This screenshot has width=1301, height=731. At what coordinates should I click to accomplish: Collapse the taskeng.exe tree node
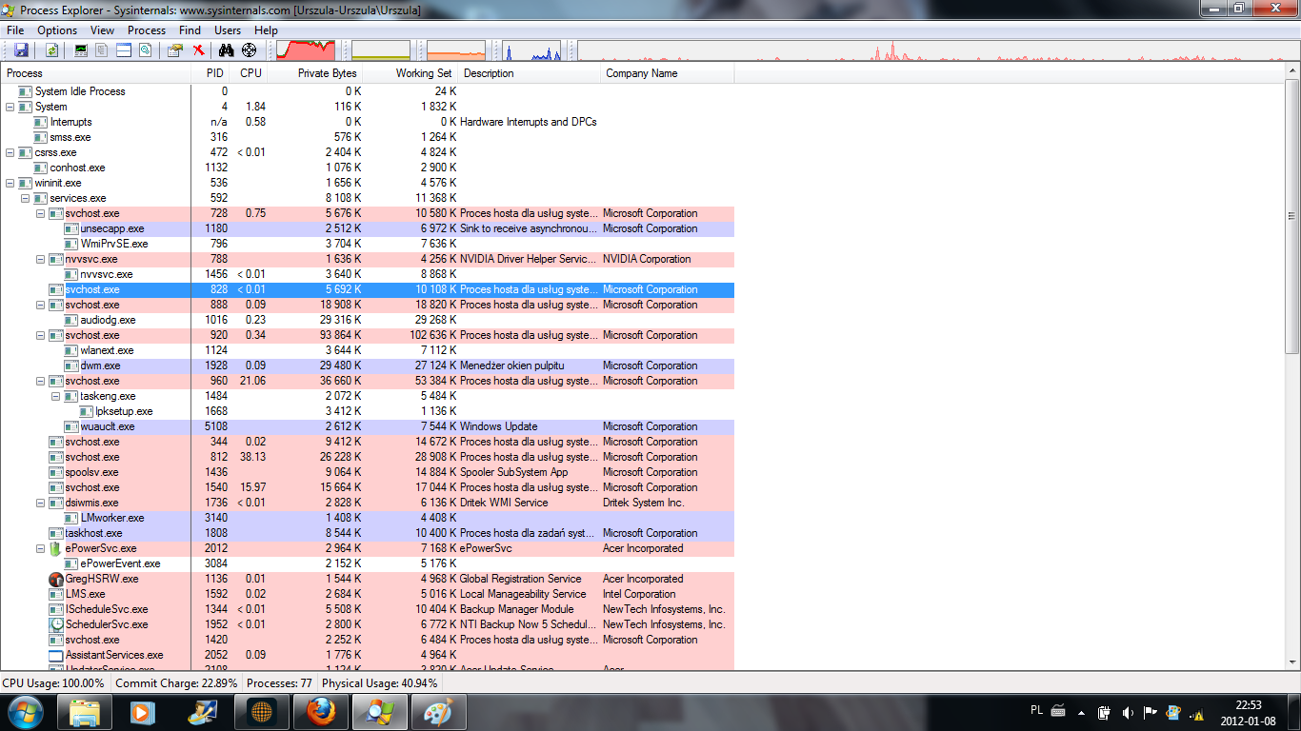pos(55,396)
